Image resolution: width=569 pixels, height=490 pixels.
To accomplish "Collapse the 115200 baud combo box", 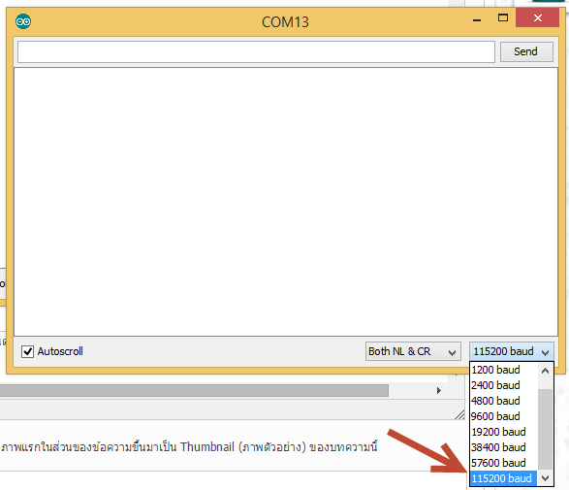I will pos(512,351).
